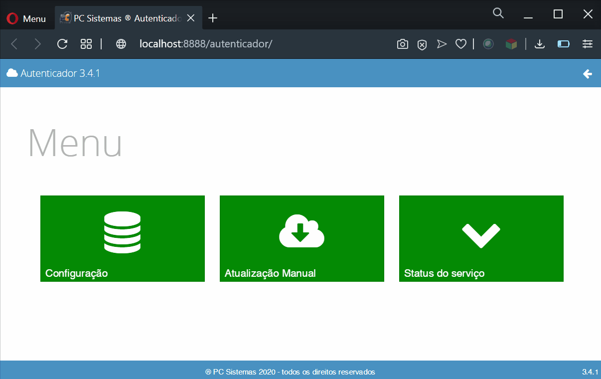601x379 pixels.
Task: Open a new browser tab
Action: pos(213,18)
